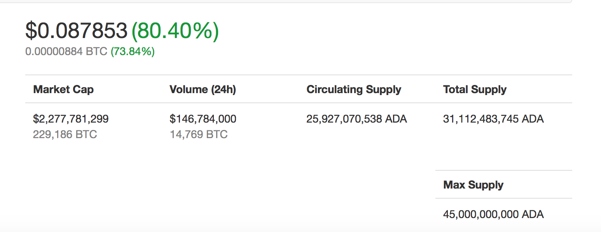
Task: Click the $0.087853 price value
Action: click(77, 31)
